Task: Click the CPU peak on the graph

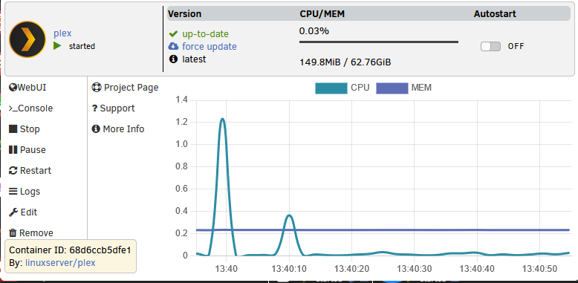Action: [x=222, y=119]
